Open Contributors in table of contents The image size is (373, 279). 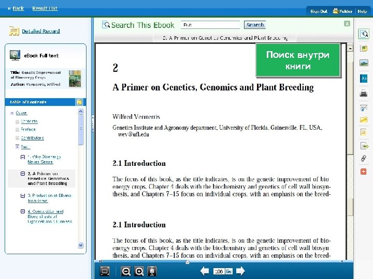click(x=32, y=138)
